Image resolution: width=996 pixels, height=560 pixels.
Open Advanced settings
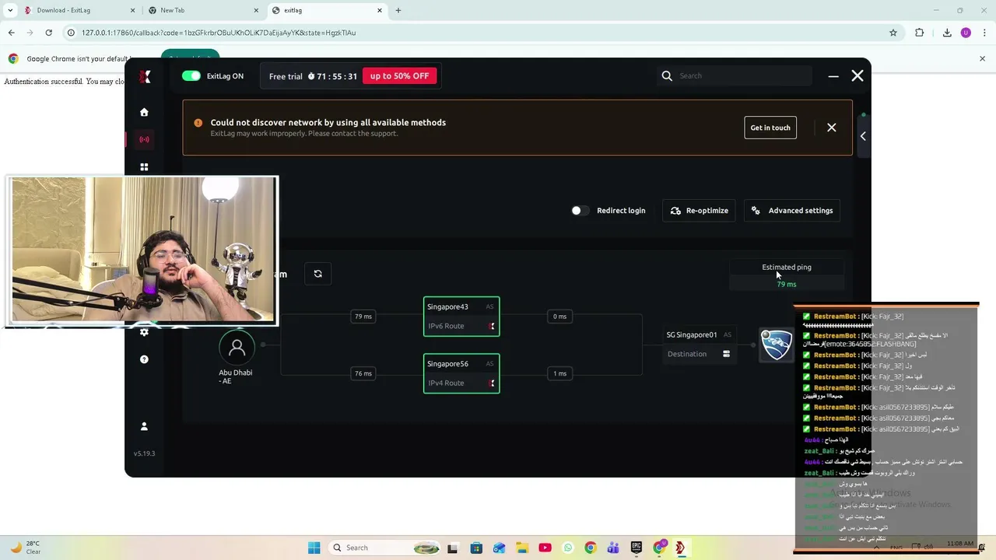[792, 210]
